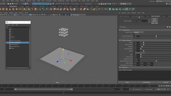Select MASH1_BulletSolver in the Outliner
Image resolution: width=171 pixels, height=96 pixels.
(17, 43)
